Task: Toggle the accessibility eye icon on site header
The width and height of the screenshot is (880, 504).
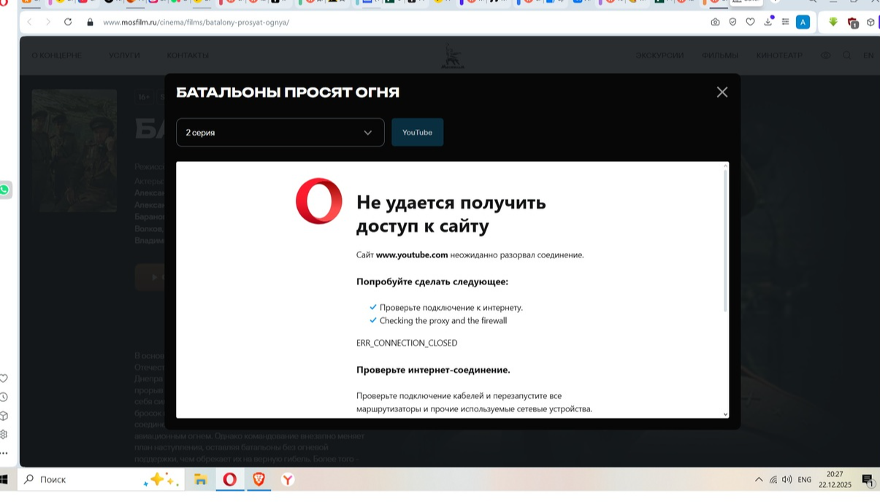Action: [826, 55]
